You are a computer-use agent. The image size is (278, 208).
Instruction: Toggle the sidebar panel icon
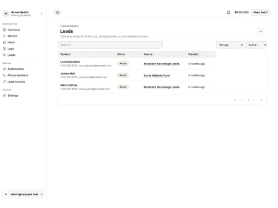[58, 12]
